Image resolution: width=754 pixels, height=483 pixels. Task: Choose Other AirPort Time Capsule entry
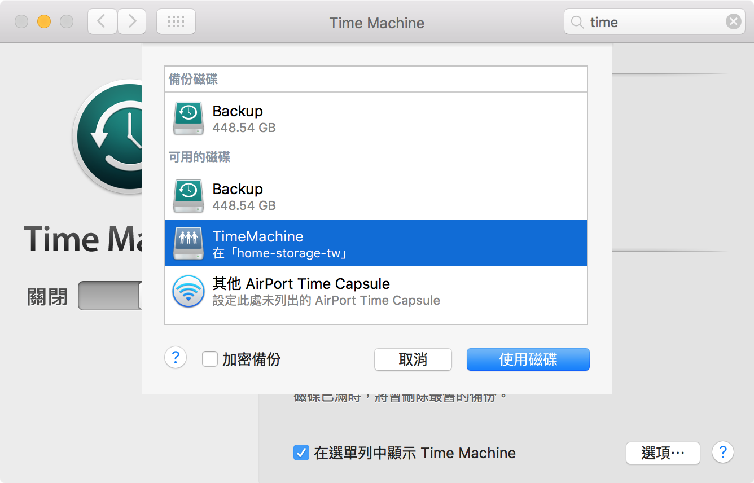[x=376, y=291]
